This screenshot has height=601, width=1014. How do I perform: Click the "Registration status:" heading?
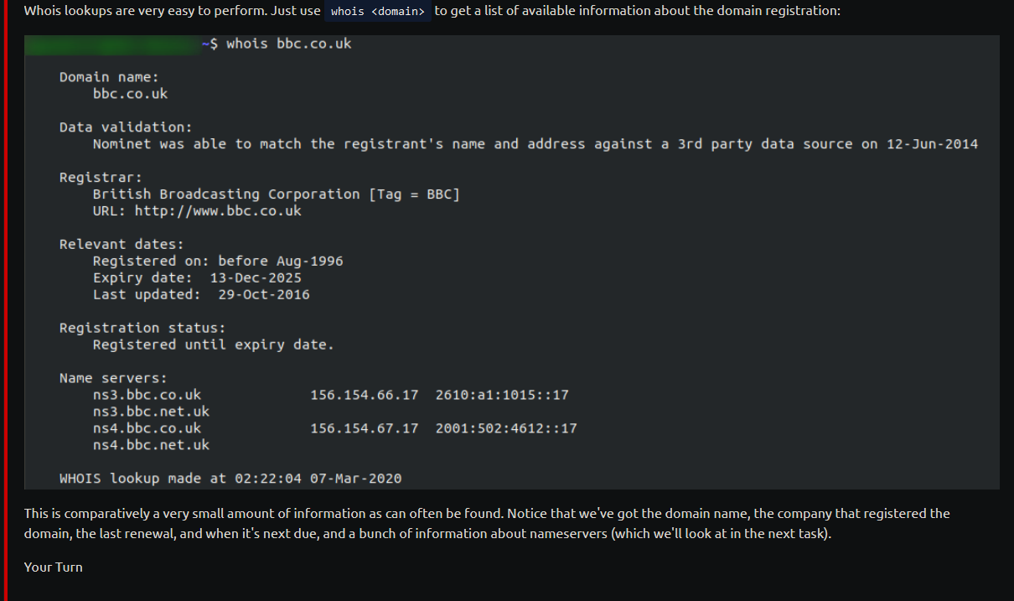[142, 328]
